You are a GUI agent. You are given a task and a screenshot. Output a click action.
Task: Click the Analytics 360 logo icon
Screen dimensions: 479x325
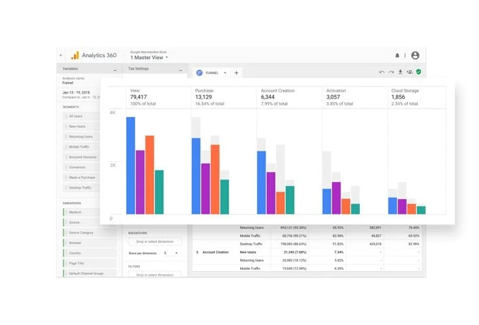pos(75,55)
